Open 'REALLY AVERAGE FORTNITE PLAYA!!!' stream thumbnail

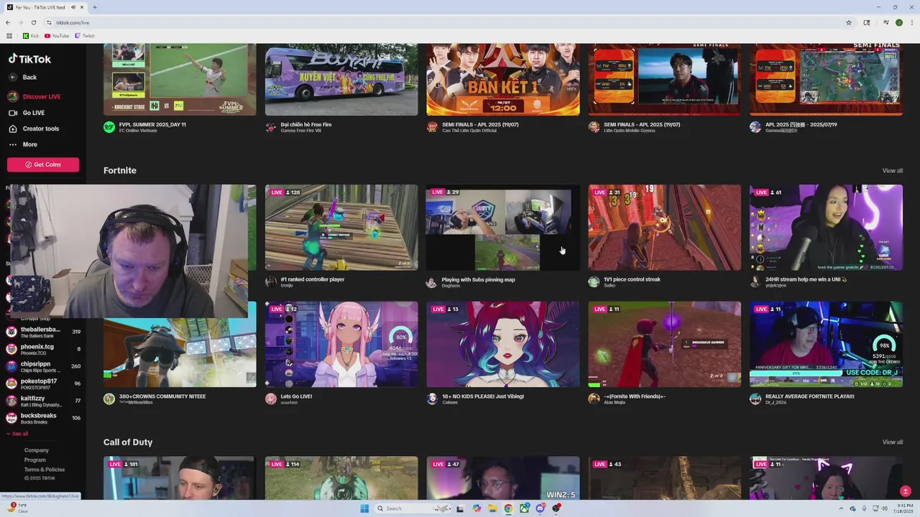pyautogui.click(x=826, y=344)
